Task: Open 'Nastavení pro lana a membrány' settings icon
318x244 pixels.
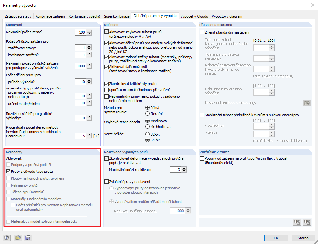Action: [307, 103]
